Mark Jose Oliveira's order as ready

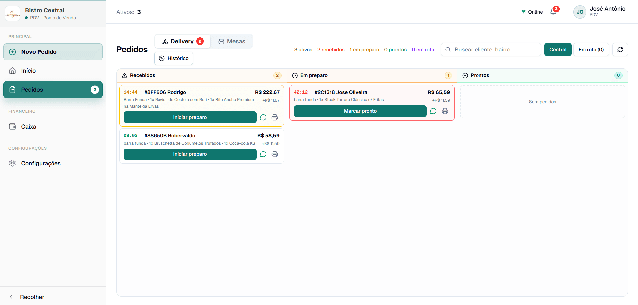click(x=360, y=111)
